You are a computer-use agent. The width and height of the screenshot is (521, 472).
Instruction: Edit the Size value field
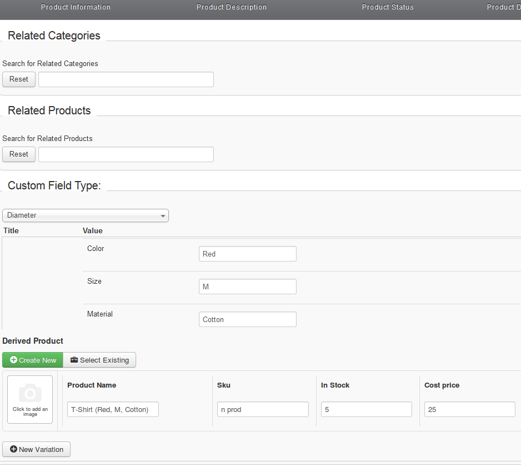point(248,287)
